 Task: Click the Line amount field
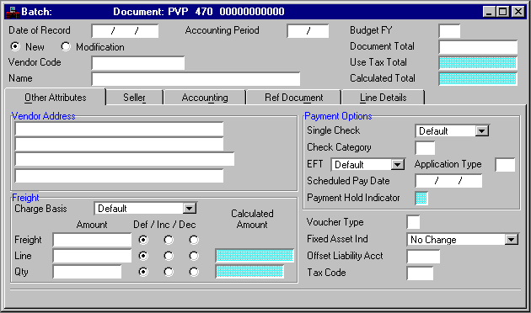(x=92, y=256)
